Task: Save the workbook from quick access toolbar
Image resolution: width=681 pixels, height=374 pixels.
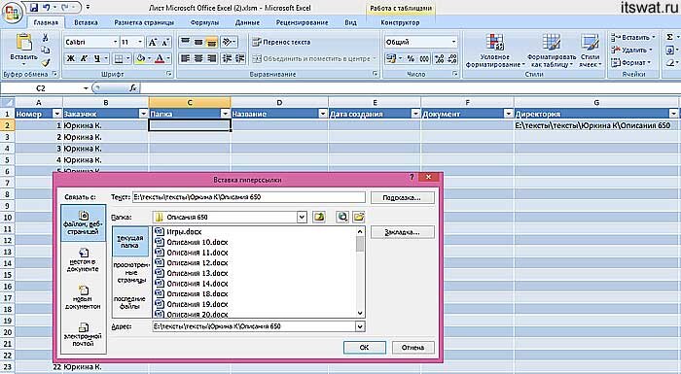Action: [34, 8]
